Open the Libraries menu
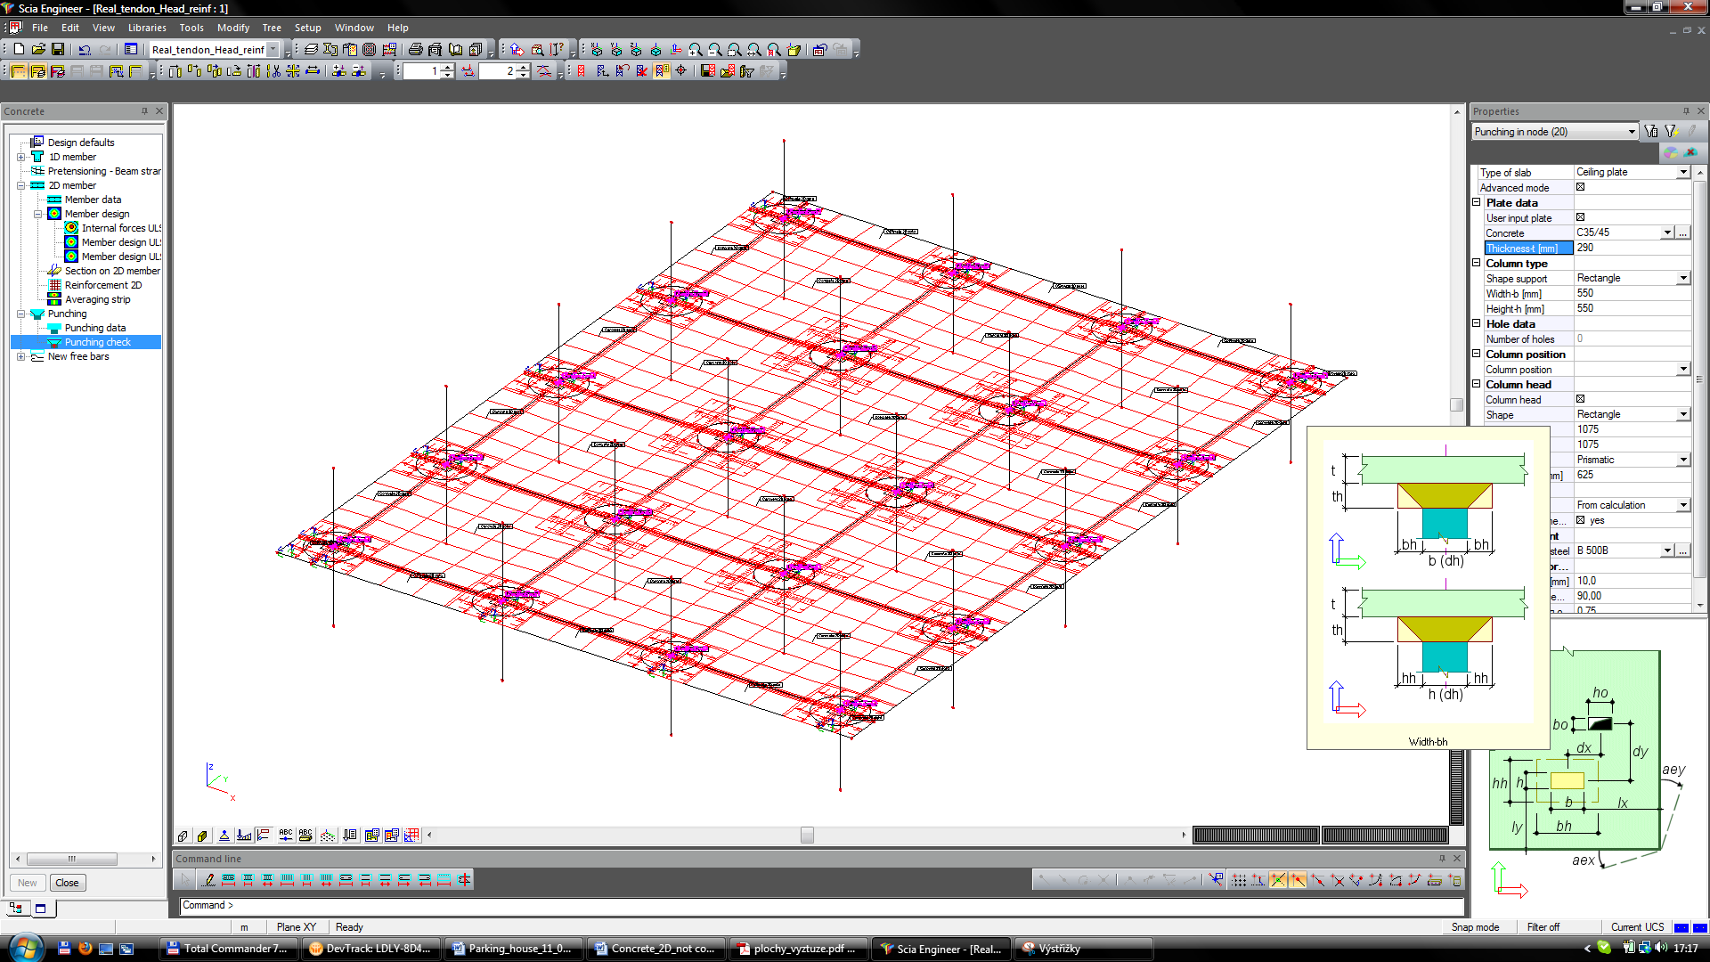Image resolution: width=1710 pixels, height=962 pixels. point(147,28)
